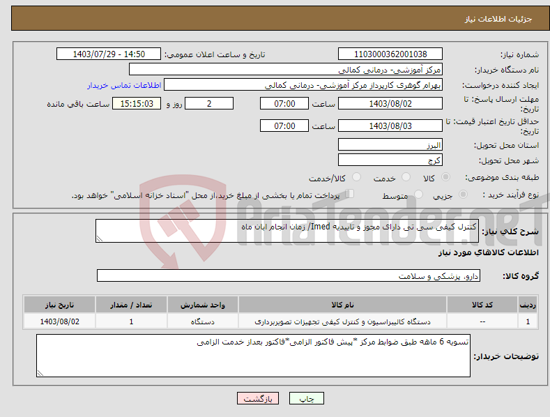This screenshot has width=550, height=417.
Task: Click the remaining days field showing 2
Action: (x=209, y=103)
